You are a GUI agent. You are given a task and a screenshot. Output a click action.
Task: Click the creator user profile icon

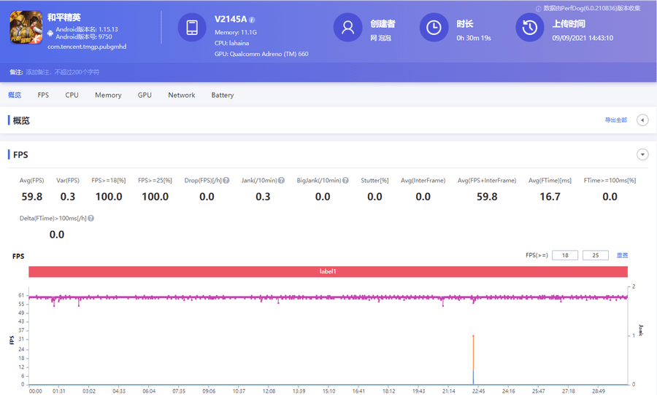347,28
